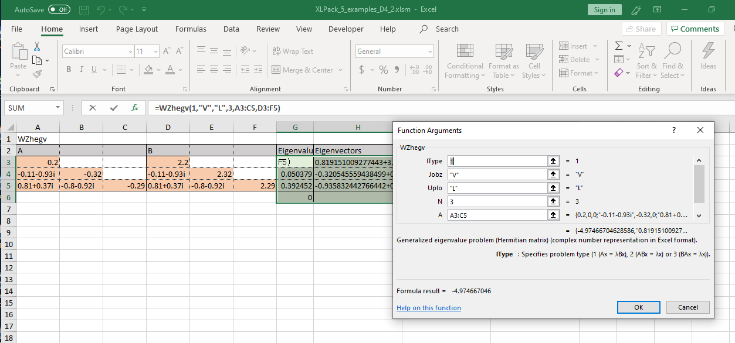Click the Align Left icon
Viewport: 735px width, 343px height.
[x=201, y=70]
